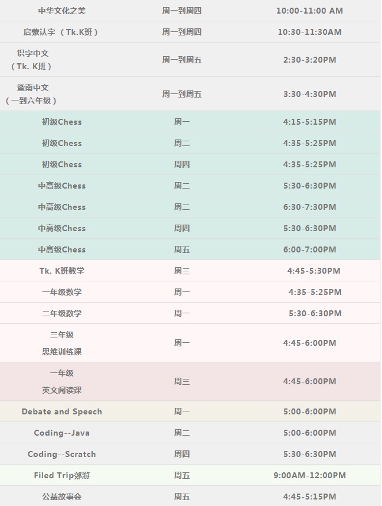Select the Coding--Java course name
Image resolution: width=382 pixels, height=506 pixels.
[61, 433]
